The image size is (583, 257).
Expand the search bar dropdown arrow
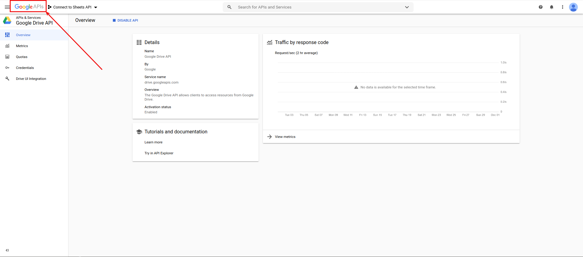pos(407,7)
